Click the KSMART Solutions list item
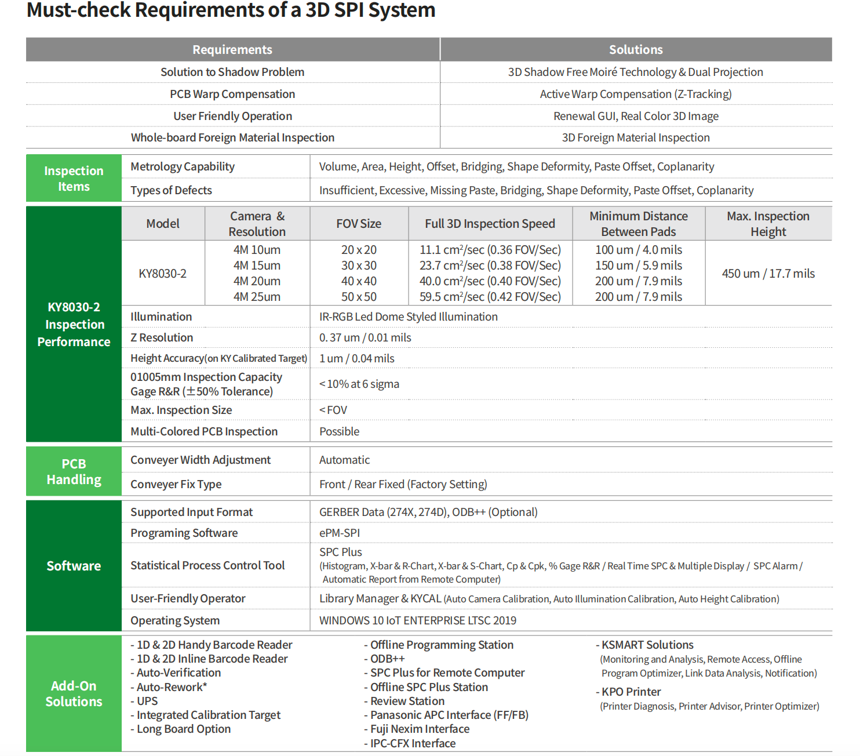 click(x=647, y=645)
